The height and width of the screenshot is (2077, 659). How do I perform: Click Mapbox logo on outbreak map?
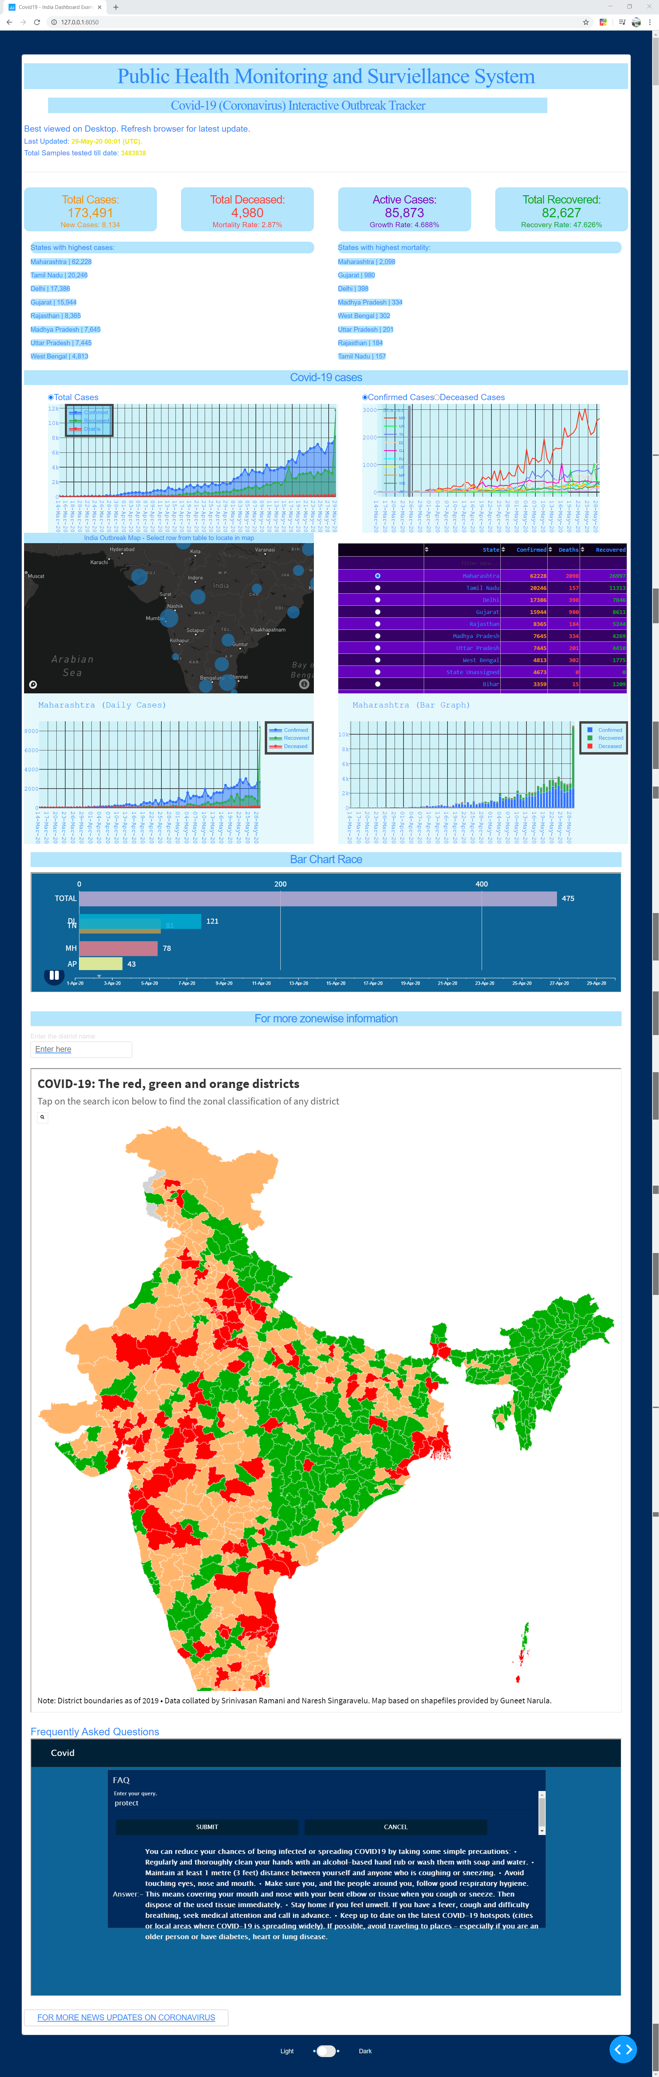click(x=33, y=684)
